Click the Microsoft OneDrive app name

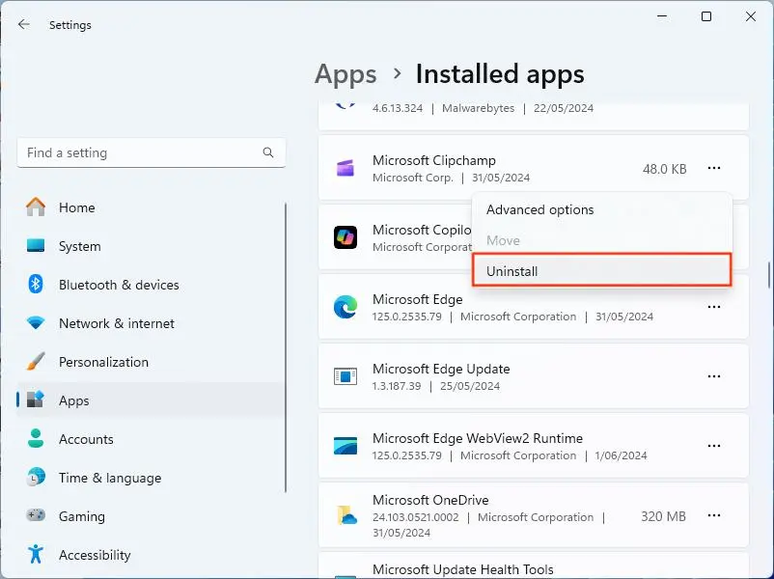[430, 500]
